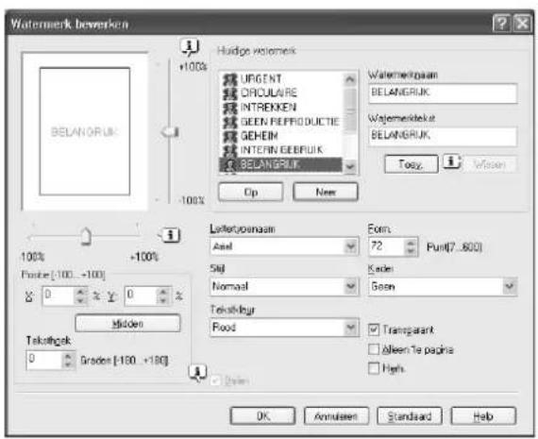Open the Stijl dropdown showing Normaal

[x=351, y=286]
